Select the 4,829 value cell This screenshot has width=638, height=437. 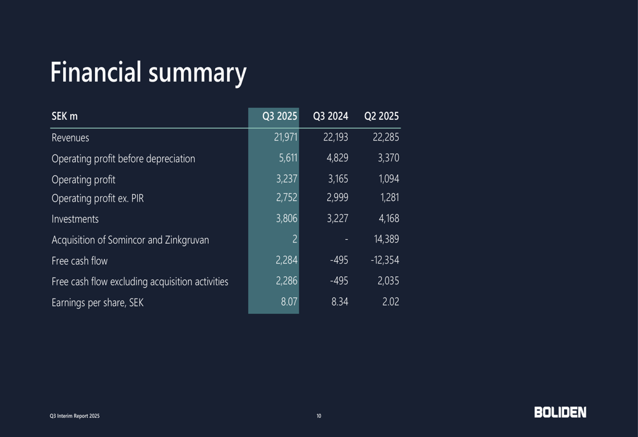point(337,158)
